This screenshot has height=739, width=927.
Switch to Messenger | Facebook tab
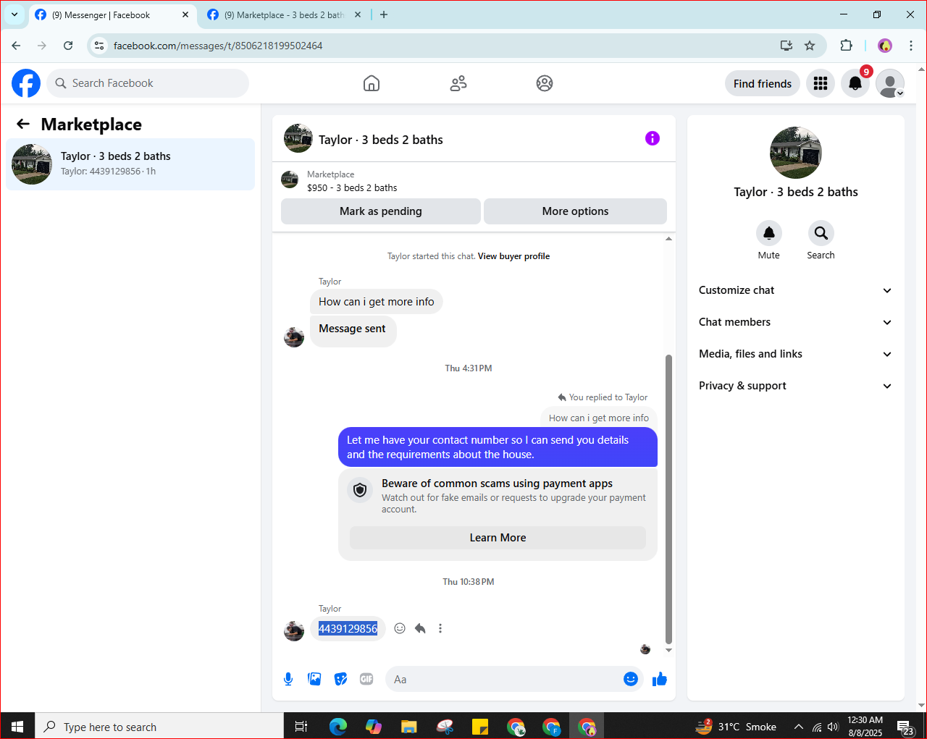(112, 14)
